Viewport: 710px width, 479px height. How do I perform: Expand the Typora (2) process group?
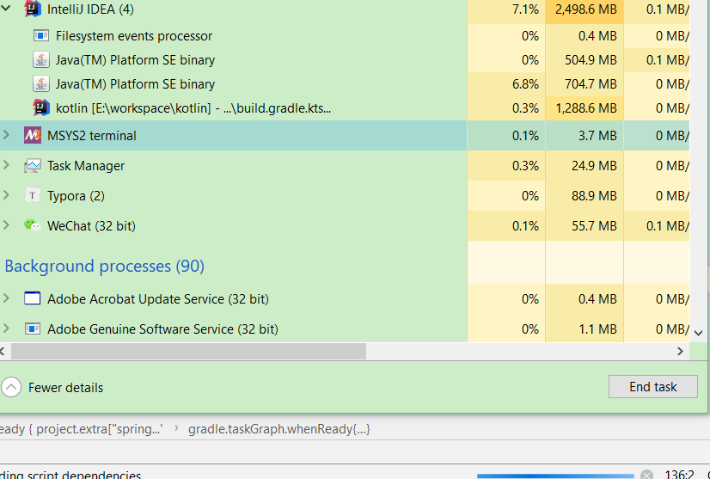pos(6,195)
